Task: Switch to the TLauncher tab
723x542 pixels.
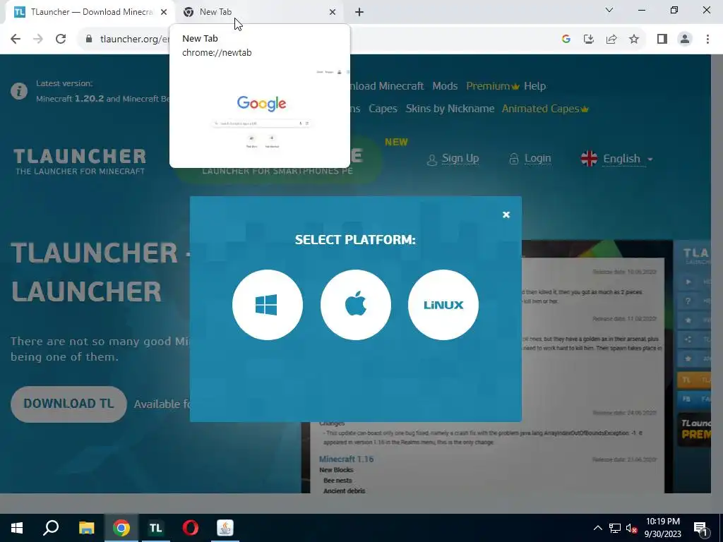Action: (x=90, y=13)
